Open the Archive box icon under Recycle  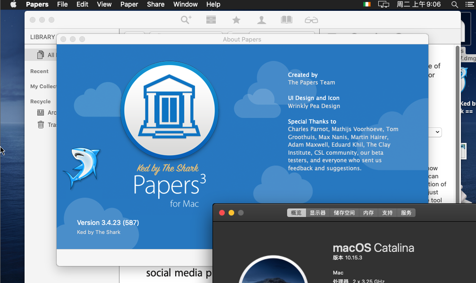[41, 113]
